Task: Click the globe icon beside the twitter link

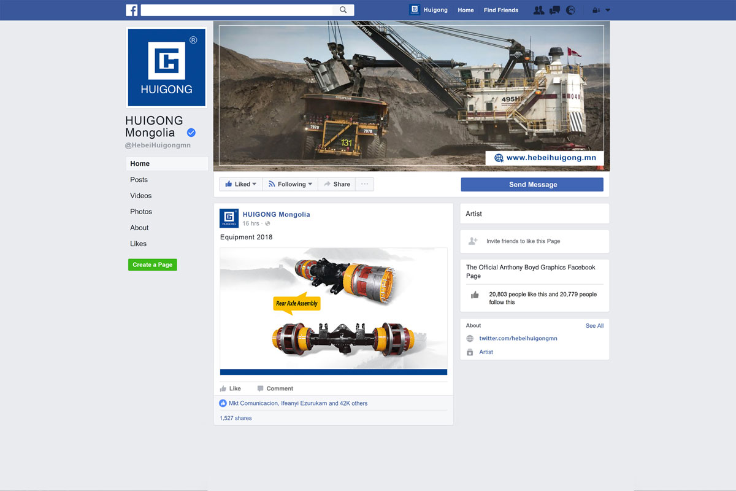Action: [470, 339]
